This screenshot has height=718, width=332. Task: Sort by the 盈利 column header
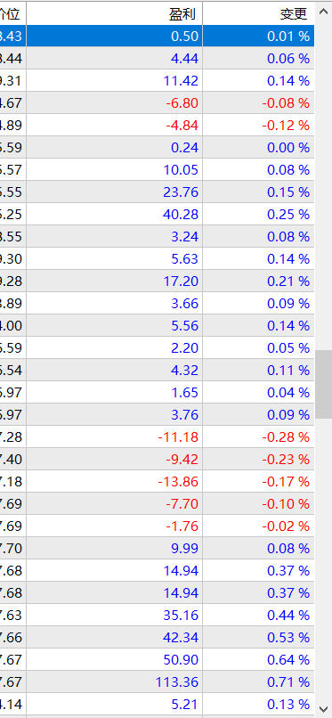[114, 13]
